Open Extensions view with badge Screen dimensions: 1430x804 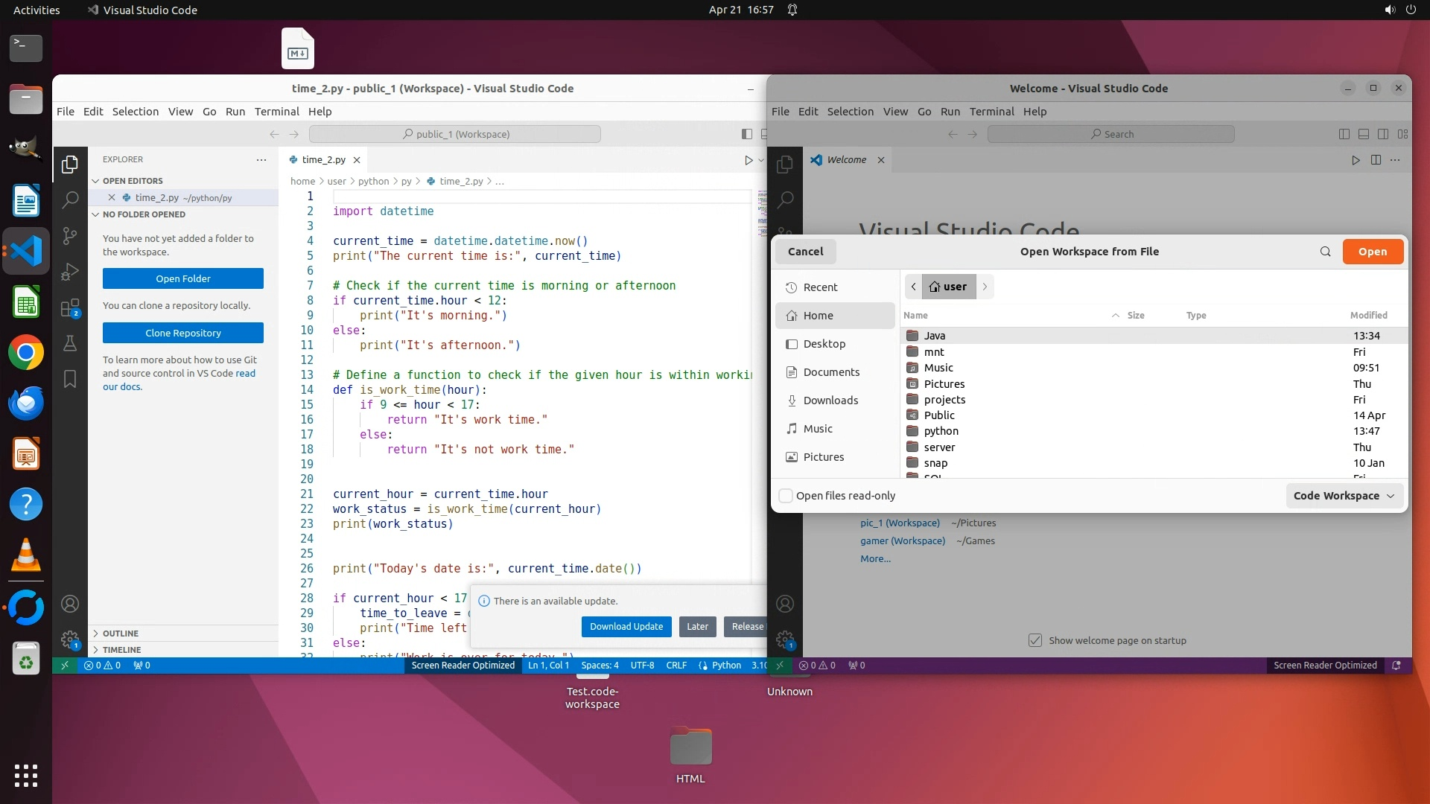pyautogui.click(x=70, y=307)
